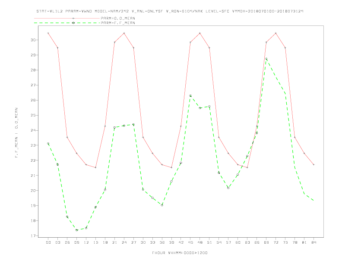Click x-axis forecast hour label 45
The height and width of the screenshot is (264, 342).
pyautogui.click(x=190, y=242)
